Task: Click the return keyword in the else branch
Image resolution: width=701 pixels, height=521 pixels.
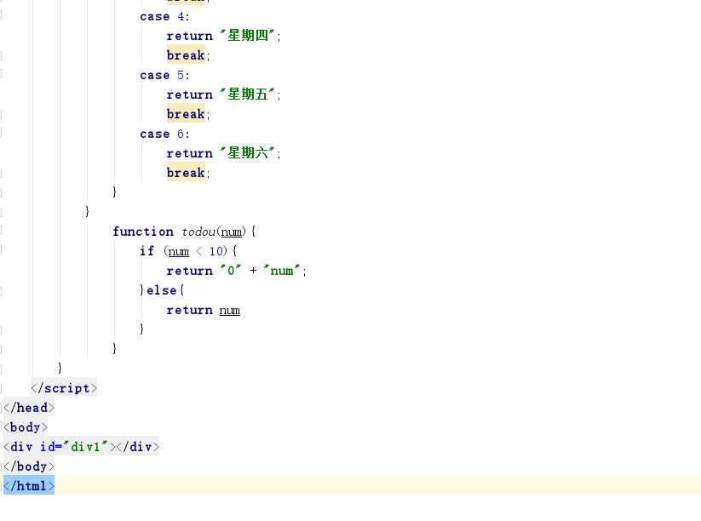Action: tap(190, 310)
